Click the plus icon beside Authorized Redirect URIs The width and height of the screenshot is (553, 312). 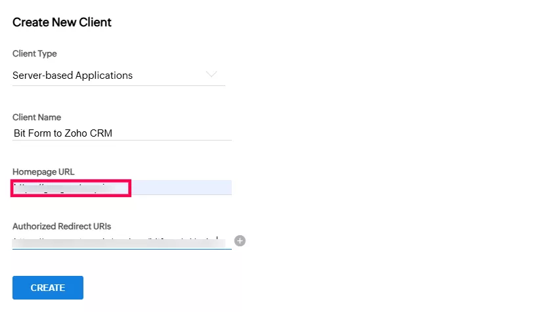(x=240, y=241)
